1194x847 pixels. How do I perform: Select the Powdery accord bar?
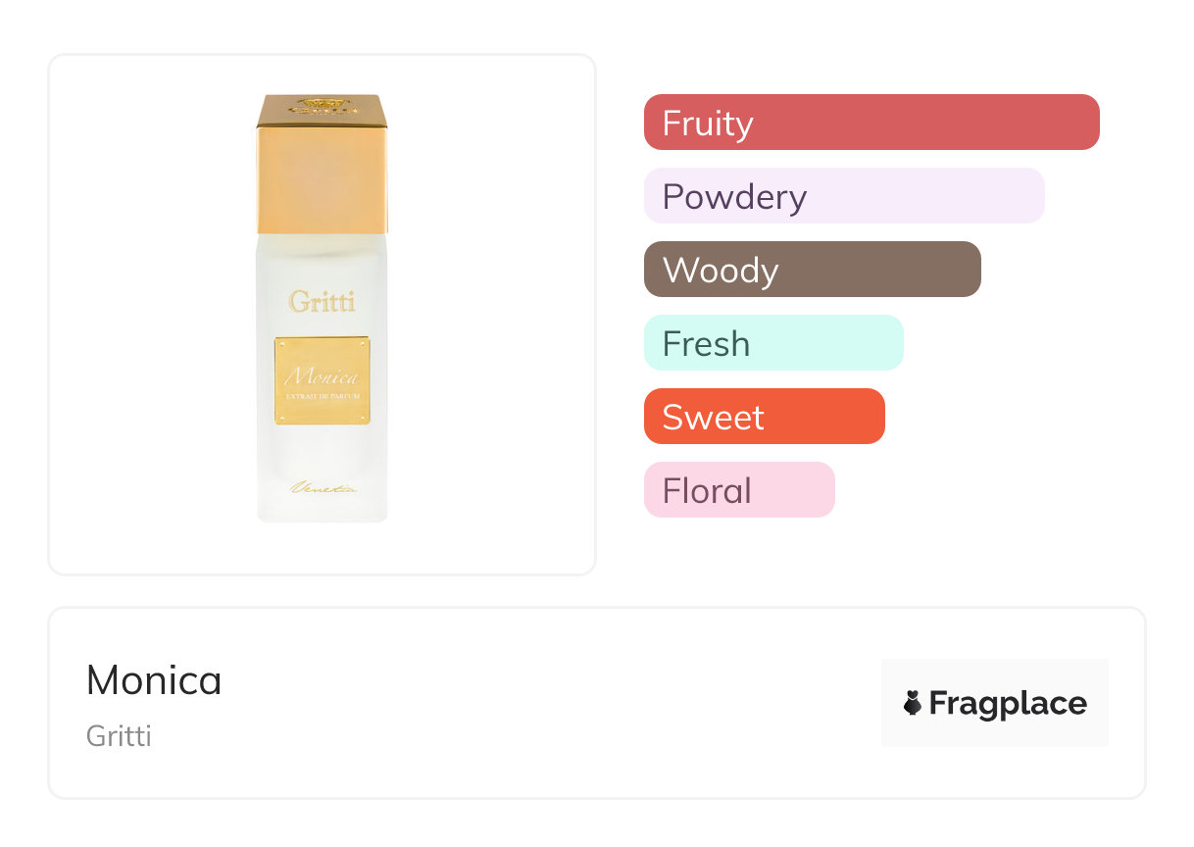tap(843, 196)
